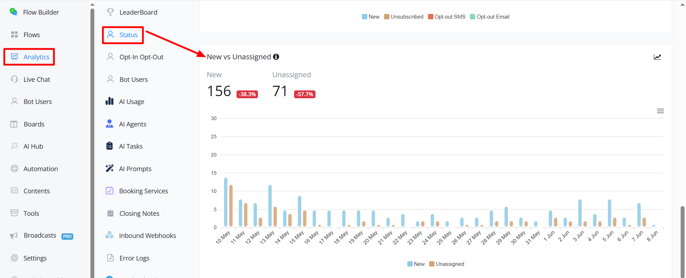Click the Booking Services calendar icon
The height and width of the screenshot is (278, 686).
click(109, 191)
